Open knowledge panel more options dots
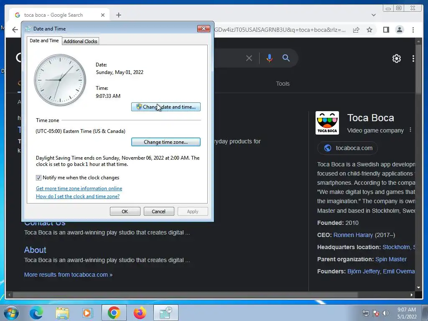Viewport: 428px width, 321px height. click(x=410, y=130)
